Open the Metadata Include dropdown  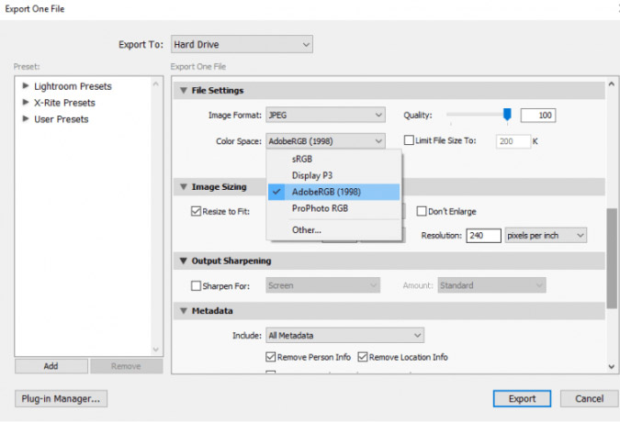(344, 336)
